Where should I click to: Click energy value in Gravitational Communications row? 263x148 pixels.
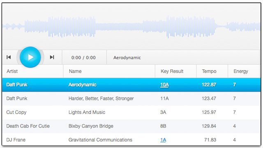pos(235,140)
